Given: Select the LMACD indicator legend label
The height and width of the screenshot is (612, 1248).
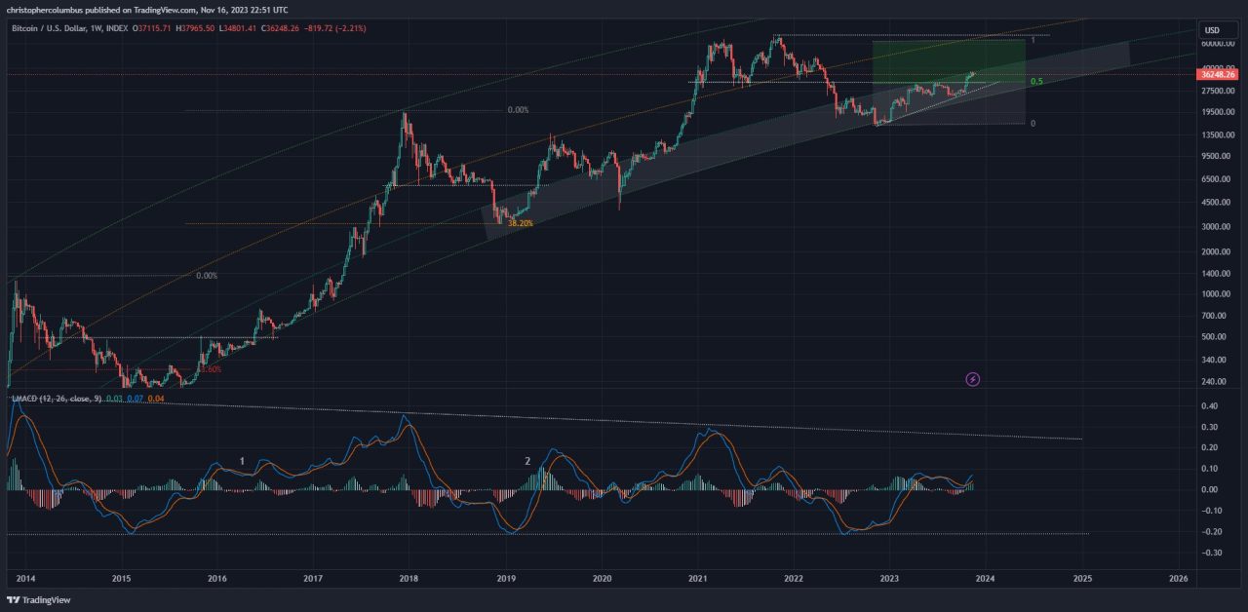Looking at the screenshot, I should coord(28,399).
